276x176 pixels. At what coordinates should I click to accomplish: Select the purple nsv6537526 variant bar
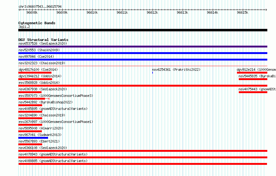coord(143,47)
